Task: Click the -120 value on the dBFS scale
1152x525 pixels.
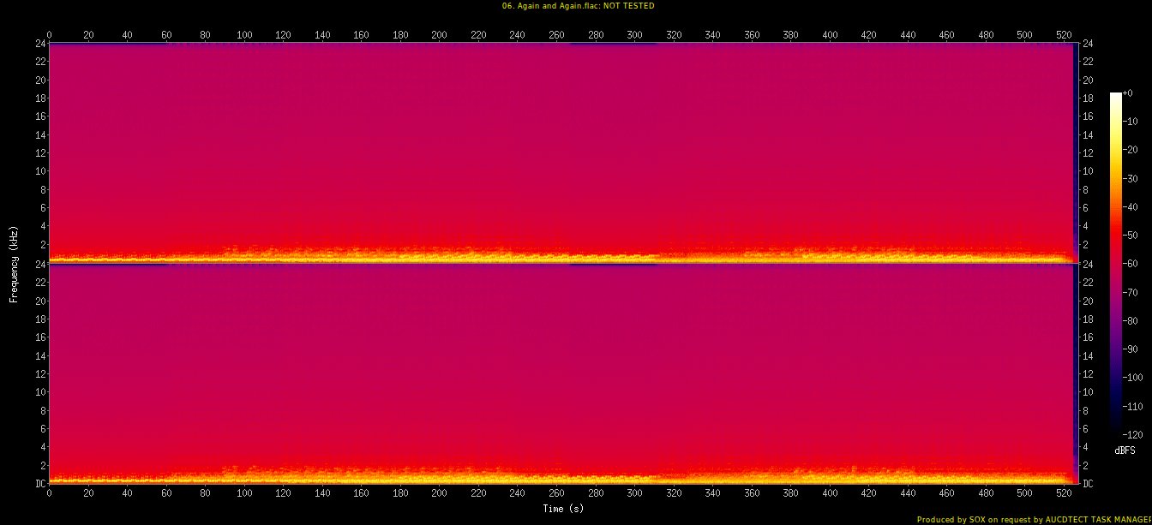Action: click(1131, 433)
